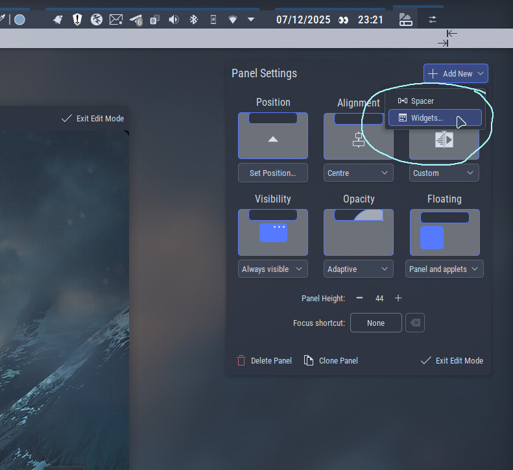Click the Set Position... button
The image size is (513, 470).
pyautogui.click(x=272, y=173)
